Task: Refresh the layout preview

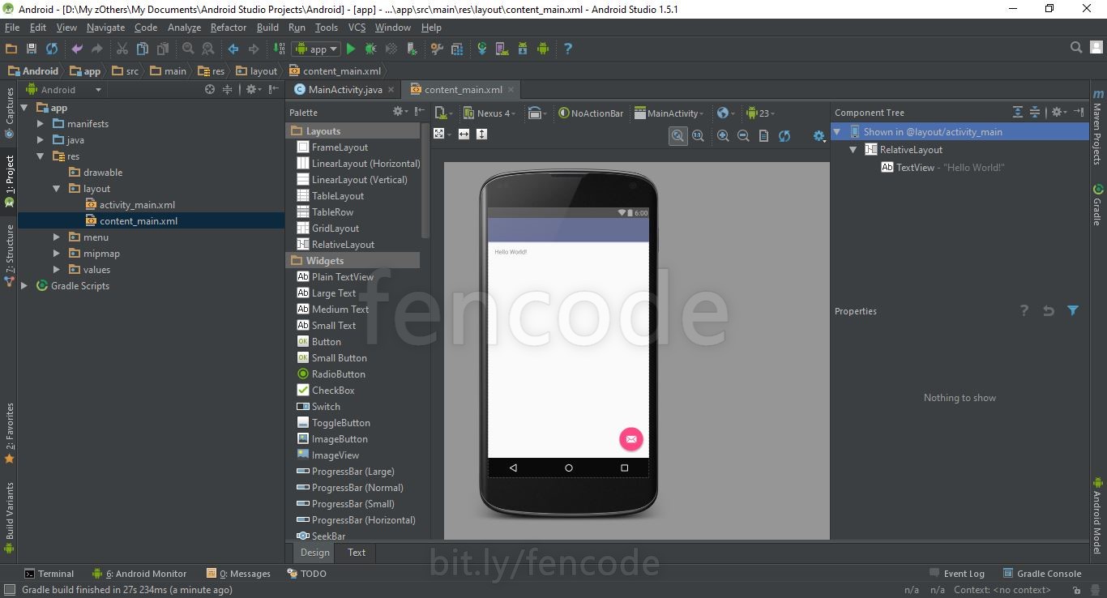Action: [x=784, y=135]
